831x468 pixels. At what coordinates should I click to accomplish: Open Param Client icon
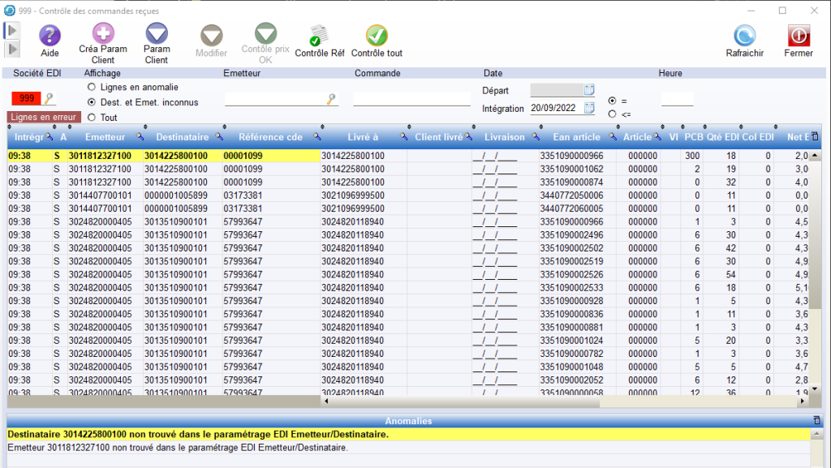pos(157,34)
